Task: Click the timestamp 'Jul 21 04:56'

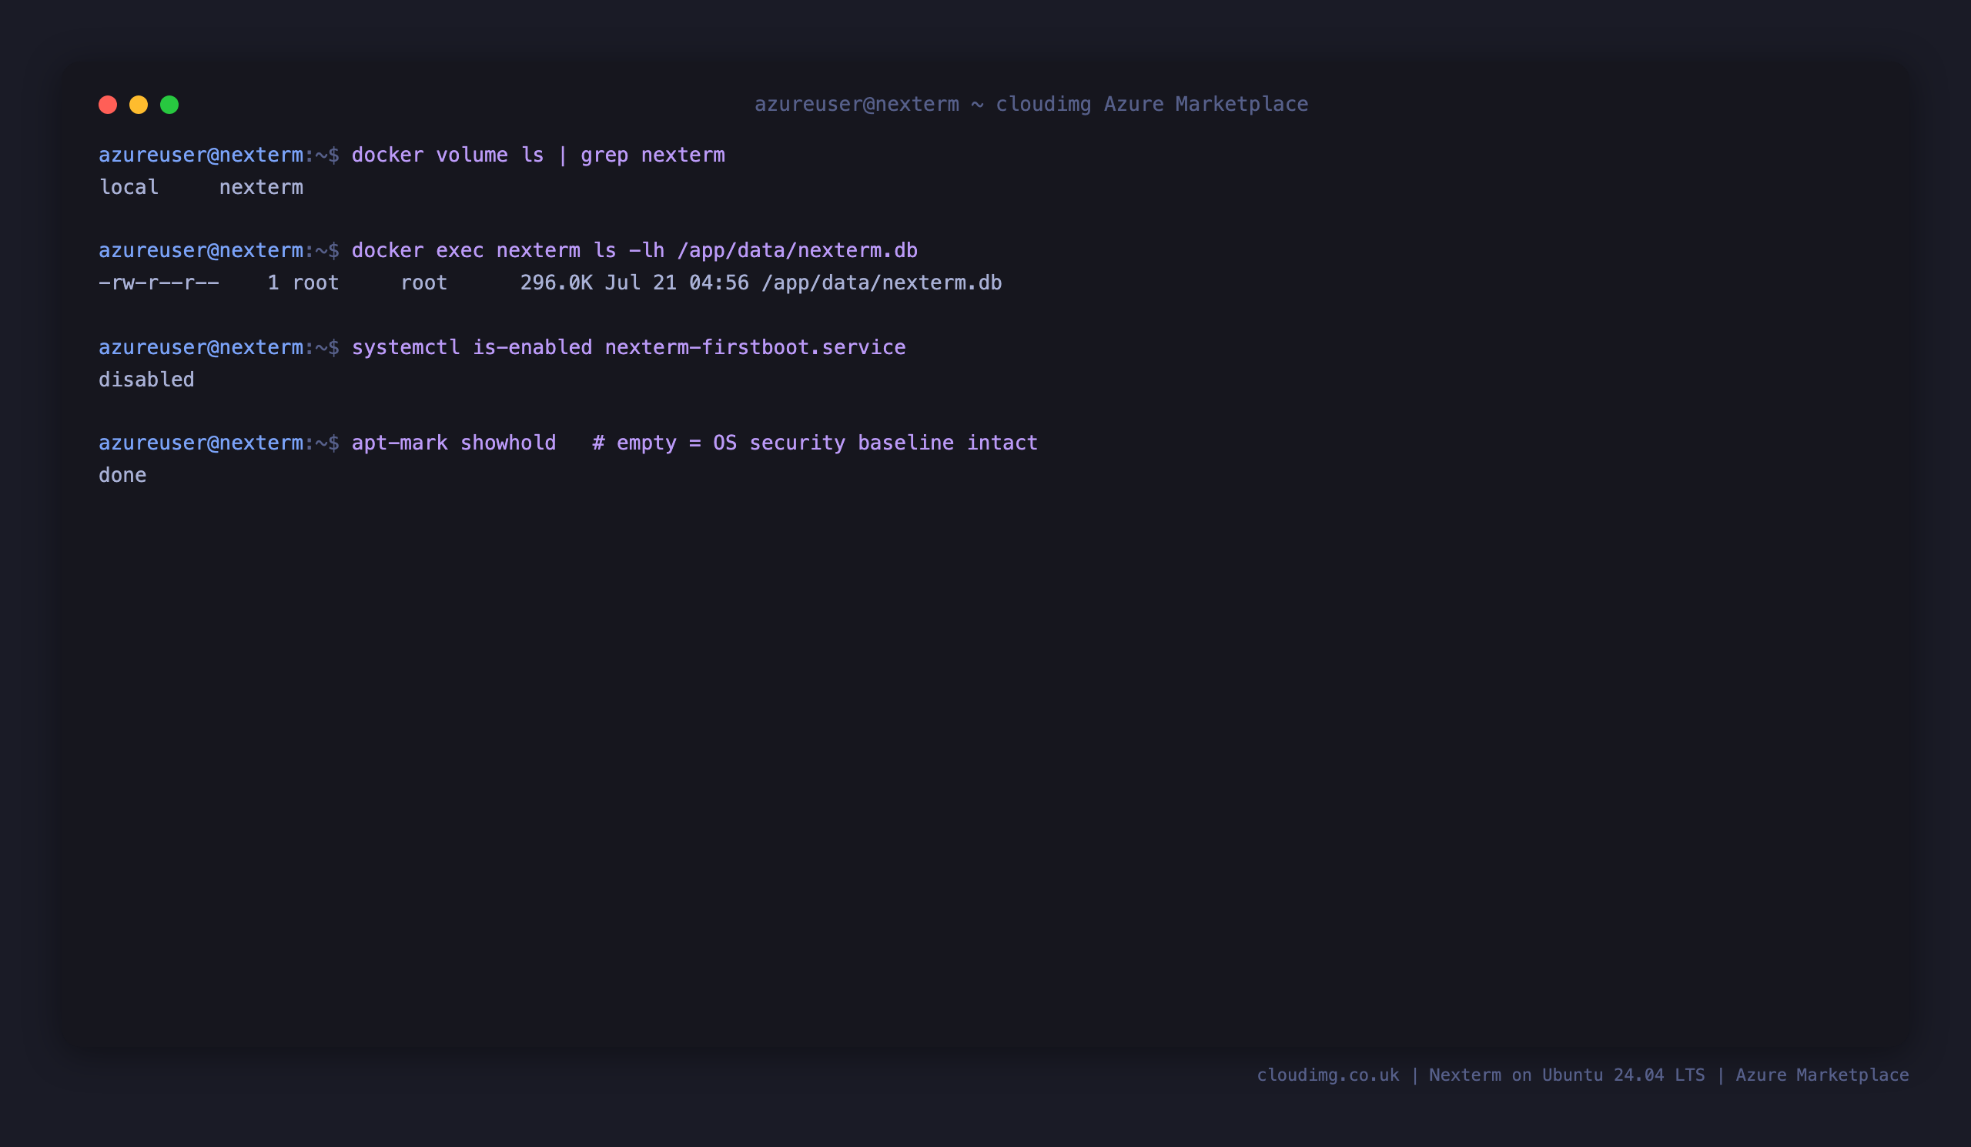Action: [x=677, y=283]
